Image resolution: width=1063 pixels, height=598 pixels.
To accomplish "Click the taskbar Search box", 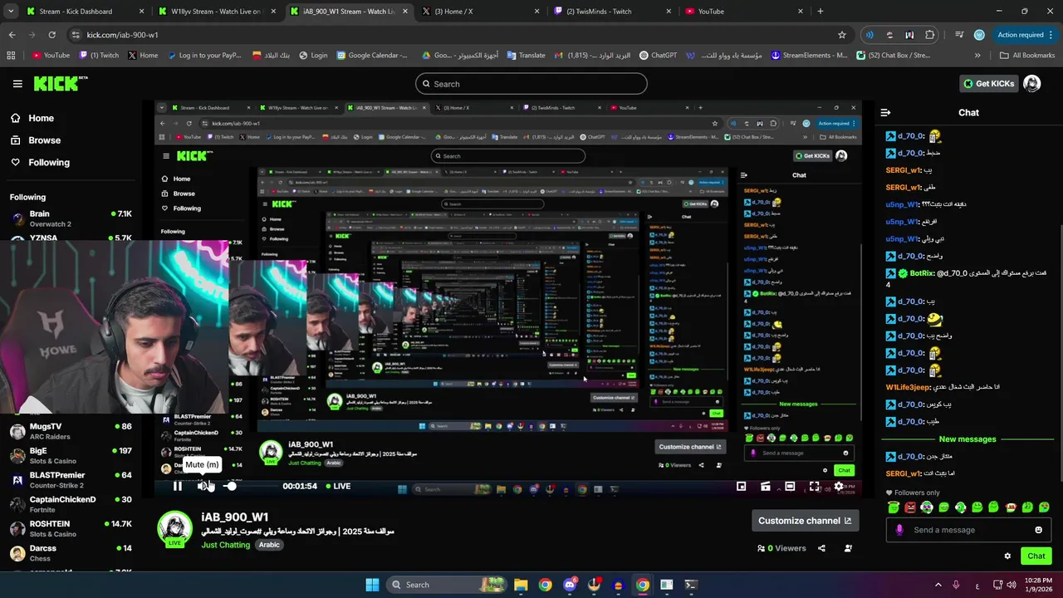I will [446, 585].
